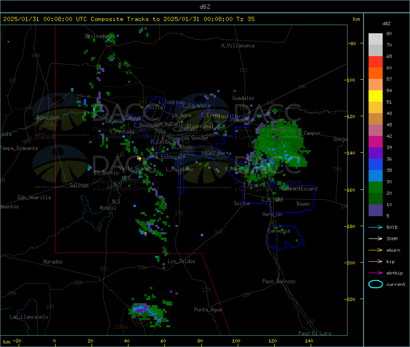
Task: Click the pink bip arrow legend icon
Action: pyautogui.click(x=375, y=261)
